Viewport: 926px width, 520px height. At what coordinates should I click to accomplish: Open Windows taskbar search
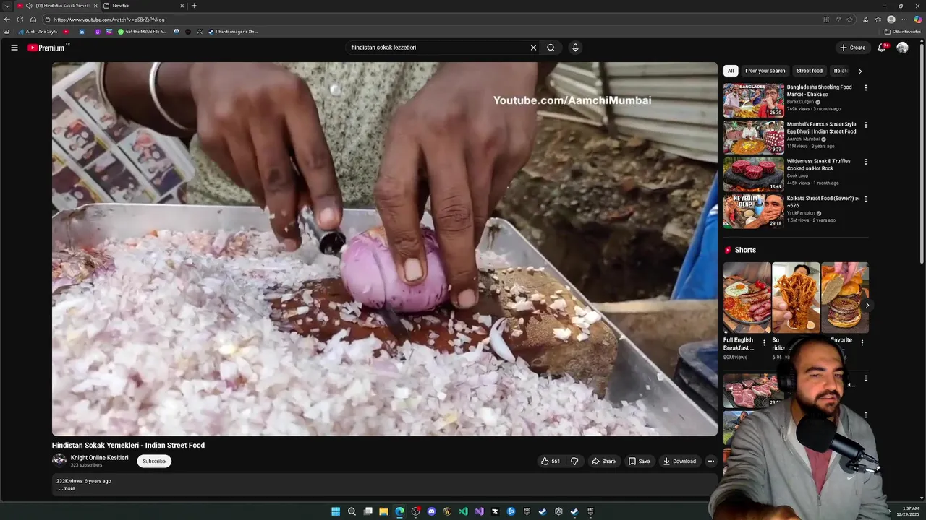(x=352, y=511)
